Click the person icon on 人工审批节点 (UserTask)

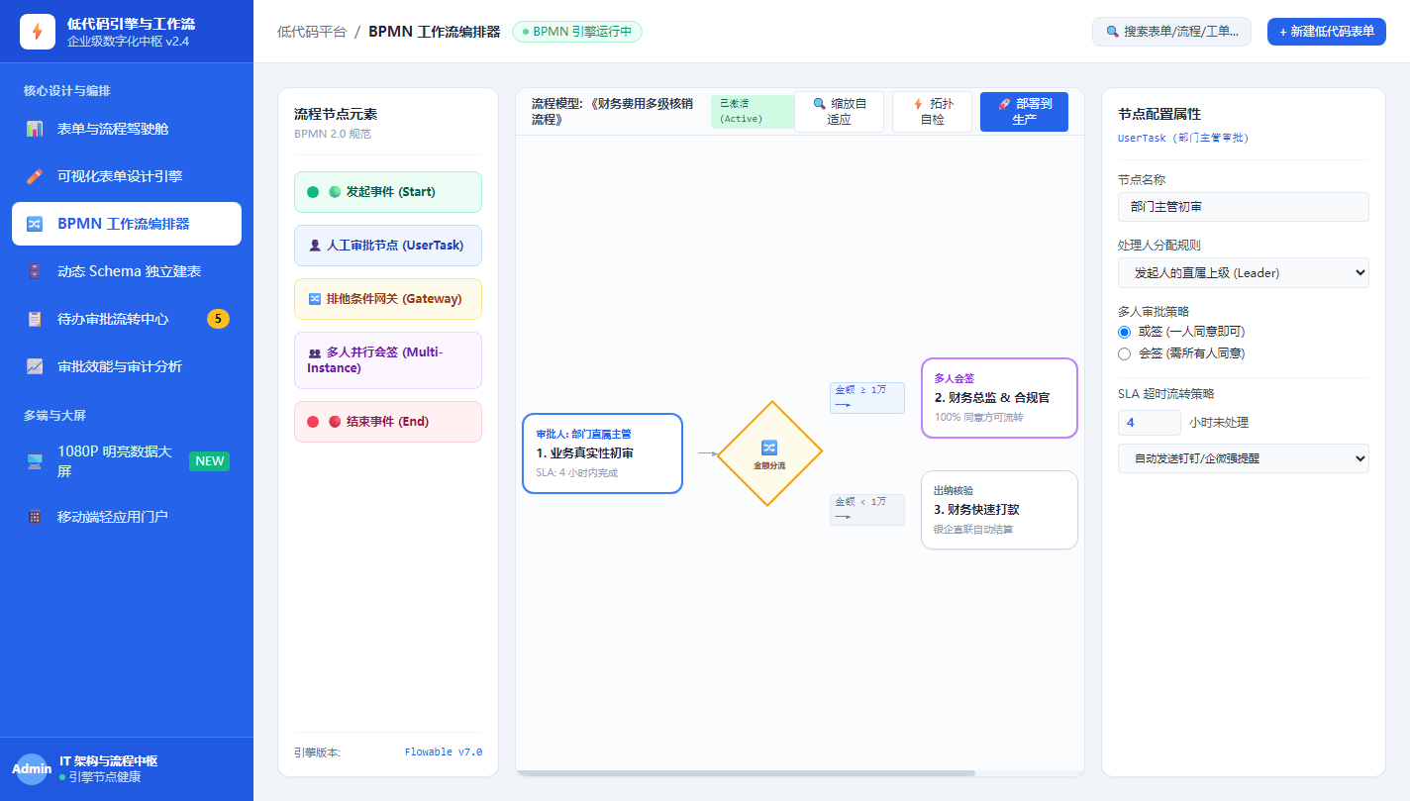click(315, 246)
